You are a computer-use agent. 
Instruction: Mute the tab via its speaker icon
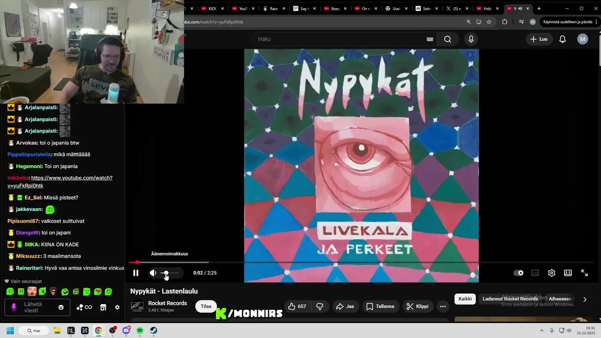520,8
